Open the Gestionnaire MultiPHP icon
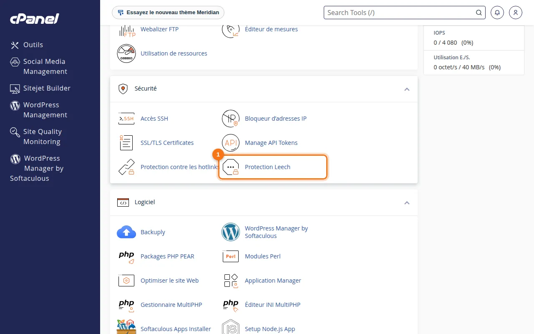The width and height of the screenshot is (534, 334). (126, 305)
